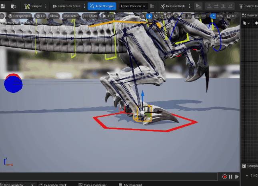
Task: Toggle the Auto Compile option
Action: [102, 6]
